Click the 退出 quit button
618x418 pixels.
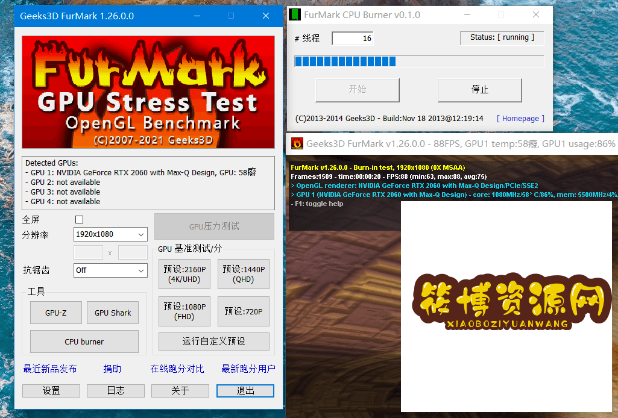(245, 391)
